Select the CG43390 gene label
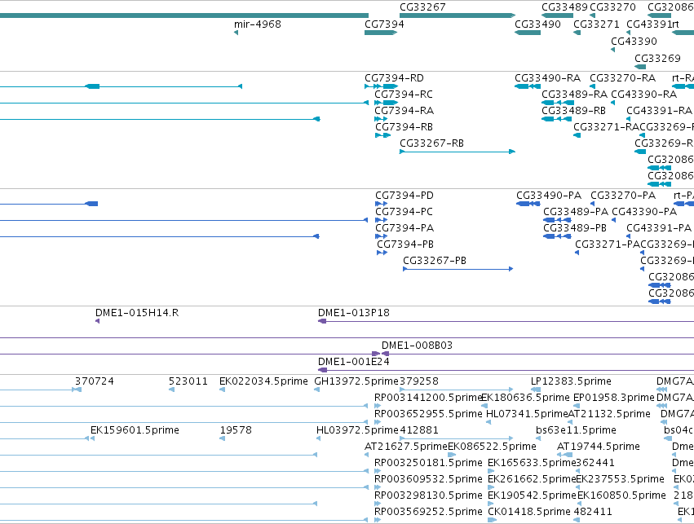 [x=634, y=41]
